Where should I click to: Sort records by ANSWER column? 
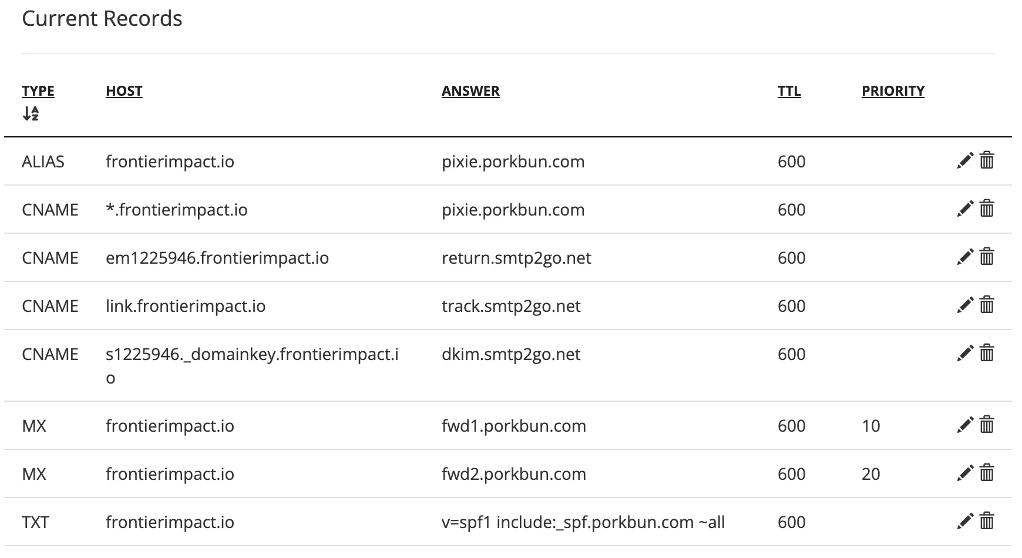470,91
